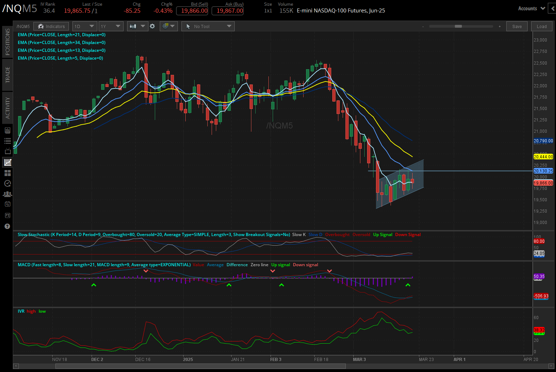Click the news widget icon in left sidebar
Screen dimensions: 556x372
7,130
